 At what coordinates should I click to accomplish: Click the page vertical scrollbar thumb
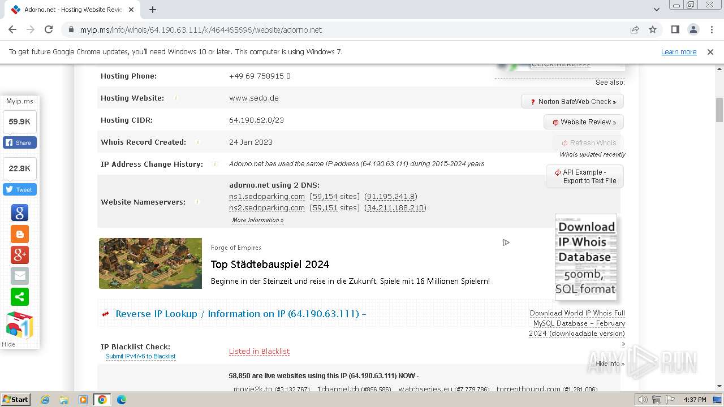719,110
